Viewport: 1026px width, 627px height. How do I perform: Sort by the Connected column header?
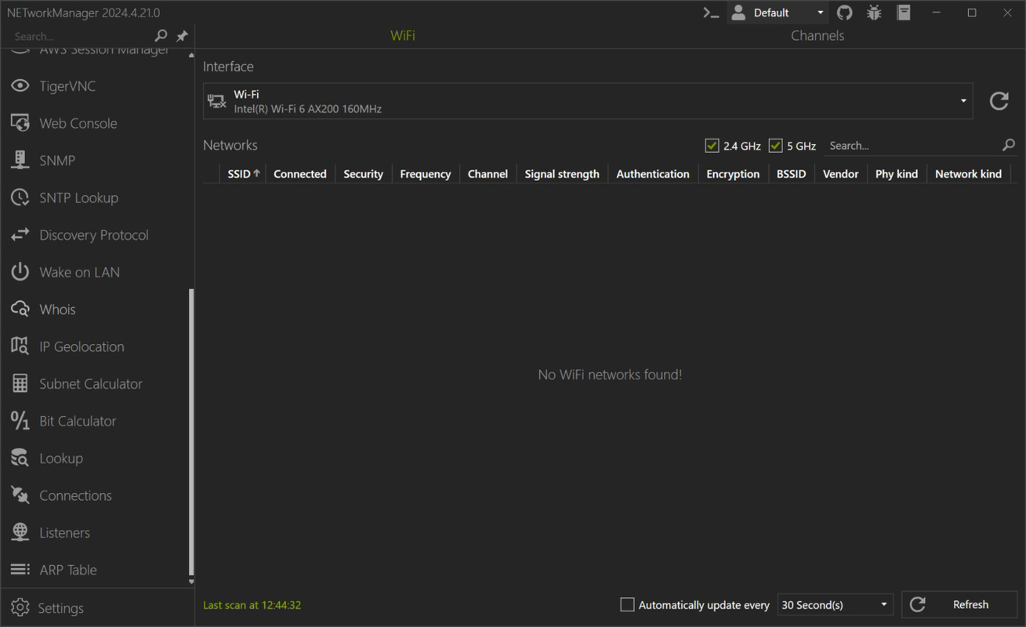click(x=300, y=174)
